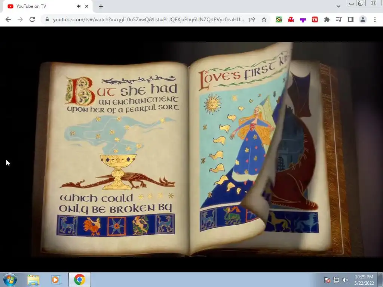Screen dimensions: 383x287
Task: Open the Chrome profile avatar menu
Action: [x=363, y=19]
